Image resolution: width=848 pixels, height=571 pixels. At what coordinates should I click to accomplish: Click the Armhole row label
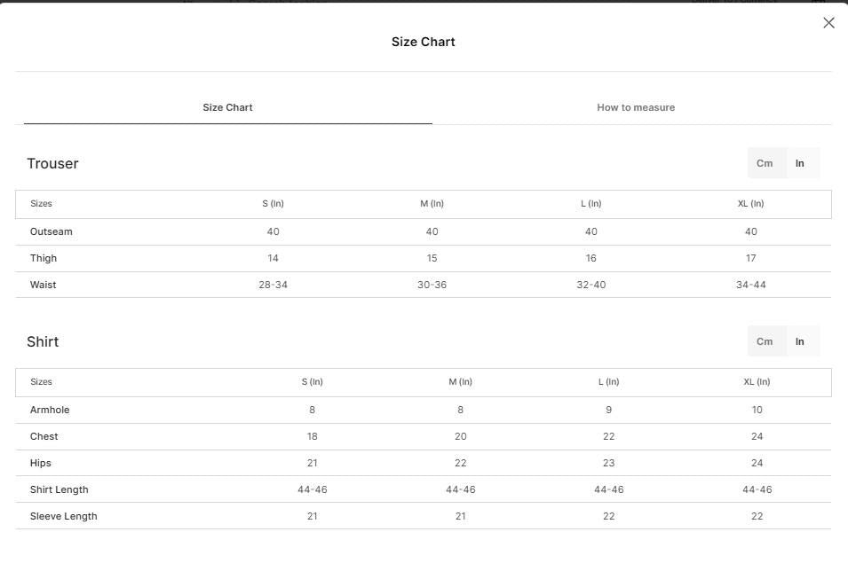click(50, 410)
